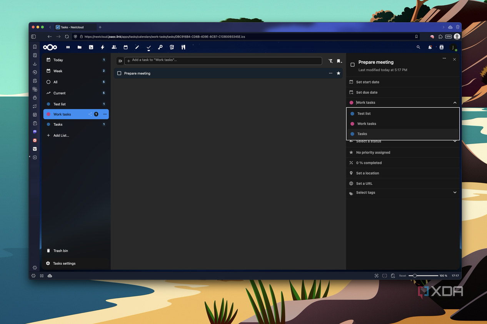Click No priority assigned field
This screenshot has width=487, height=324.
pos(403,152)
